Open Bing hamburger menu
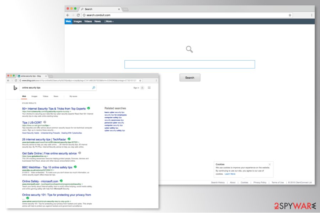This screenshot has height=213, width=320. point(149,88)
